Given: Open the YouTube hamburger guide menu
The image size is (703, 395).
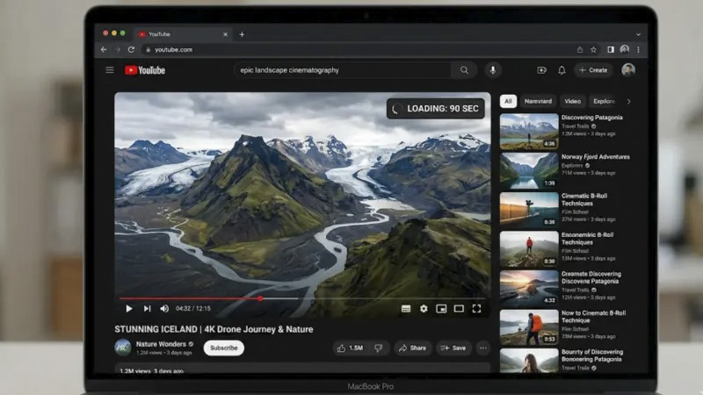Looking at the screenshot, I should tap(110, 70).
